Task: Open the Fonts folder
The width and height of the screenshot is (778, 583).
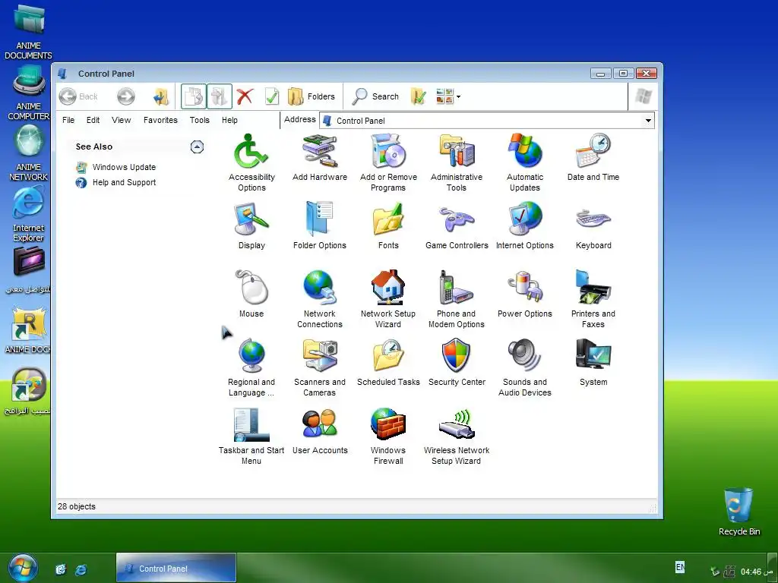Action: click(x=388, y=225)
